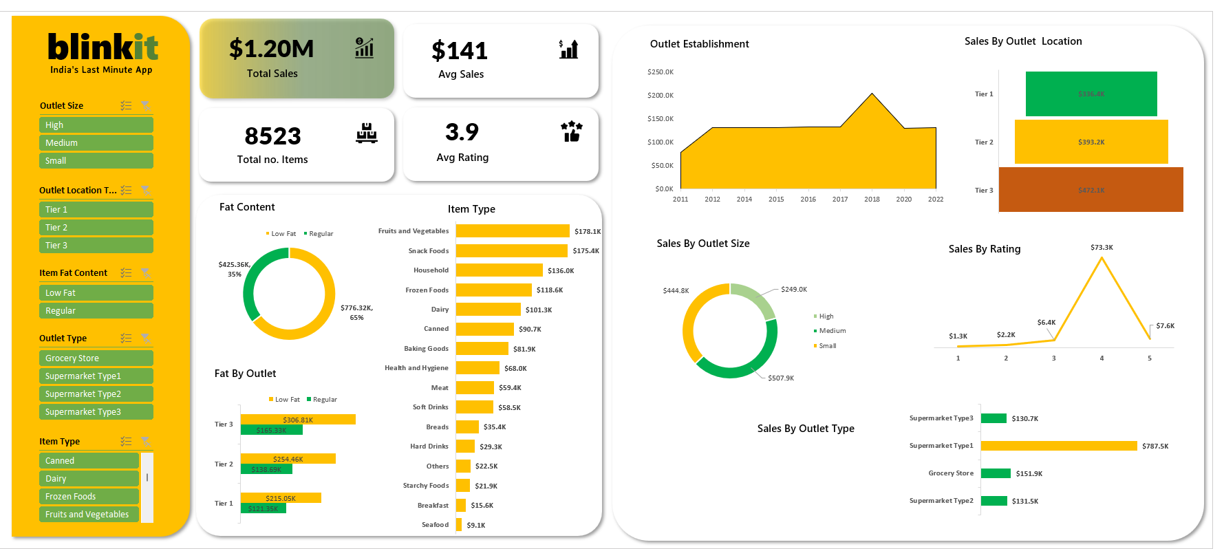Click the orange Tier 3 bar in Sales By Outlet Location
Image resolution: width=1224 pixels, height=549 pixels.
(1091, 190)
